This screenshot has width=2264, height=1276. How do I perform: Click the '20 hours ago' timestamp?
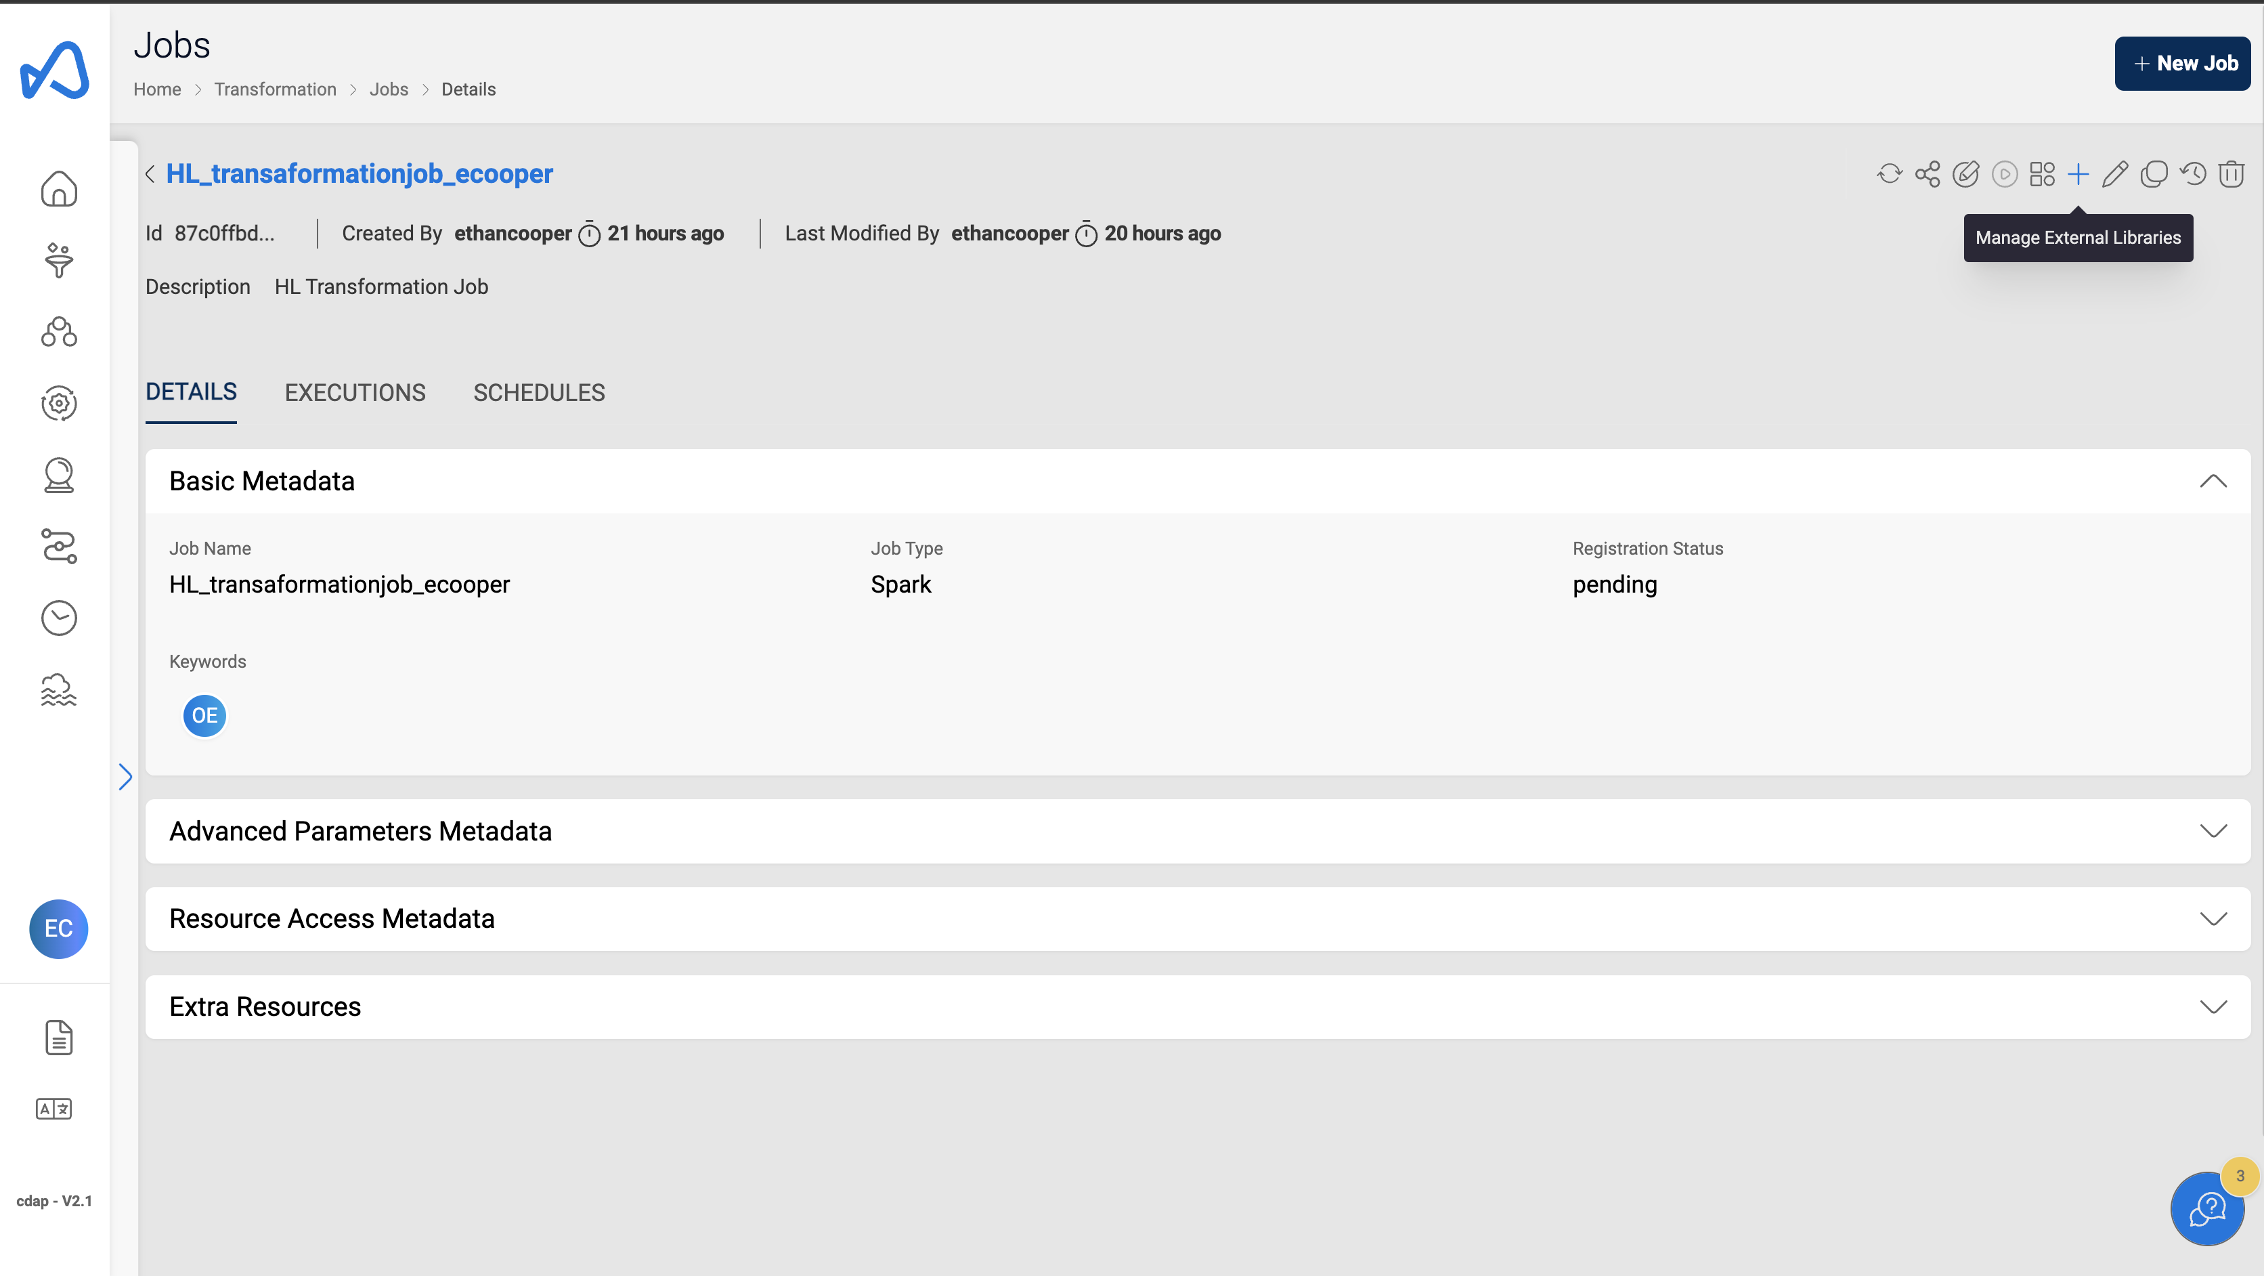(1162, 234)
